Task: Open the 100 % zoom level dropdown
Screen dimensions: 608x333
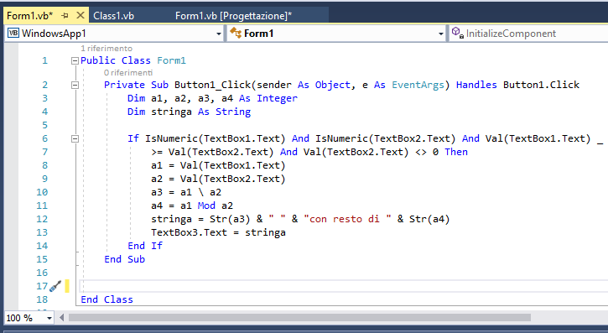Action: pos(49,318)
